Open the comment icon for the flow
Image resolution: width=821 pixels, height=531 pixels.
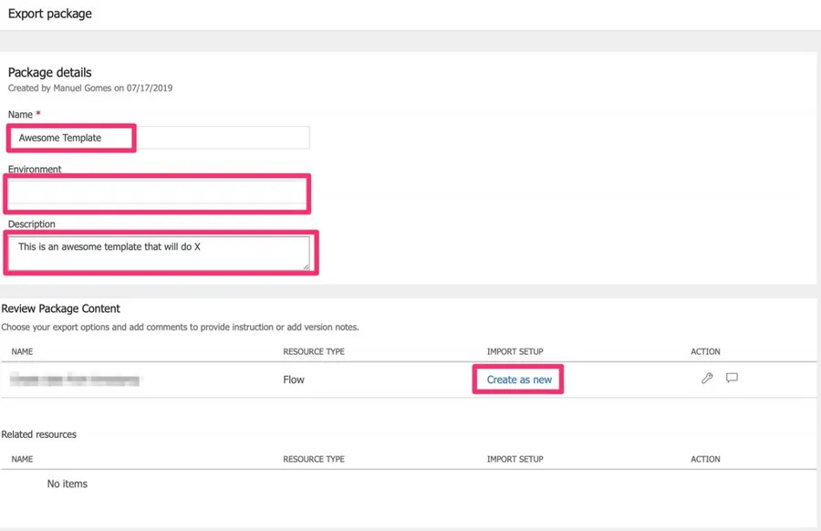pyautogui.click(x=732, y=379)
